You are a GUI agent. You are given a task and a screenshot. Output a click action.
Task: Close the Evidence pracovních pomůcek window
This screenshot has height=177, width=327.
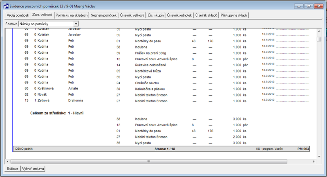point(319,6)
